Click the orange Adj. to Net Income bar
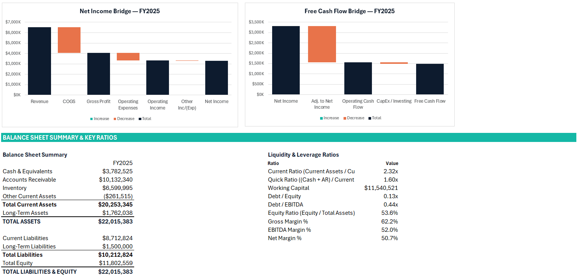This screenshot has height=279, width=579. [x=322, y=44]
